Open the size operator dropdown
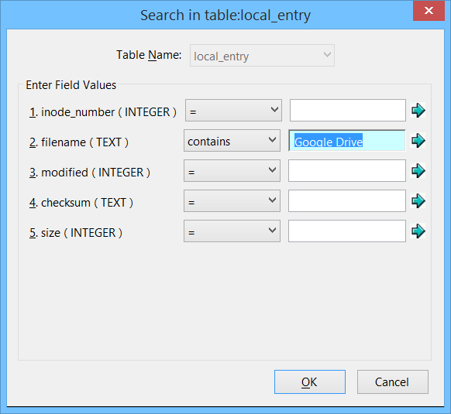451x414 pixels. point(232,231)
